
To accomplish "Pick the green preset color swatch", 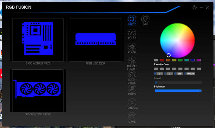I will 180,60.
